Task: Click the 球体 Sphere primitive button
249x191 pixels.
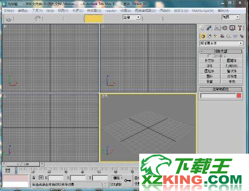Action: [x=210, y=66]
